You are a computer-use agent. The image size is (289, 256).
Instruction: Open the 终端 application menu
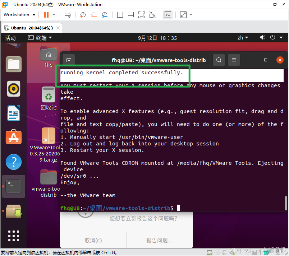click(x=40, y=38)
